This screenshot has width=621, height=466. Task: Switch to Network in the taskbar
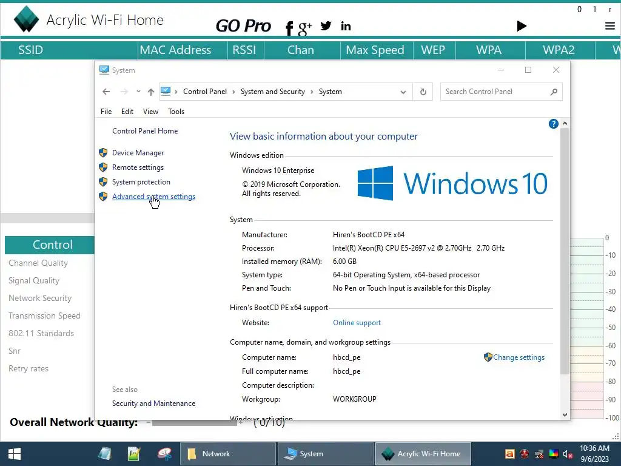point(228,454)
